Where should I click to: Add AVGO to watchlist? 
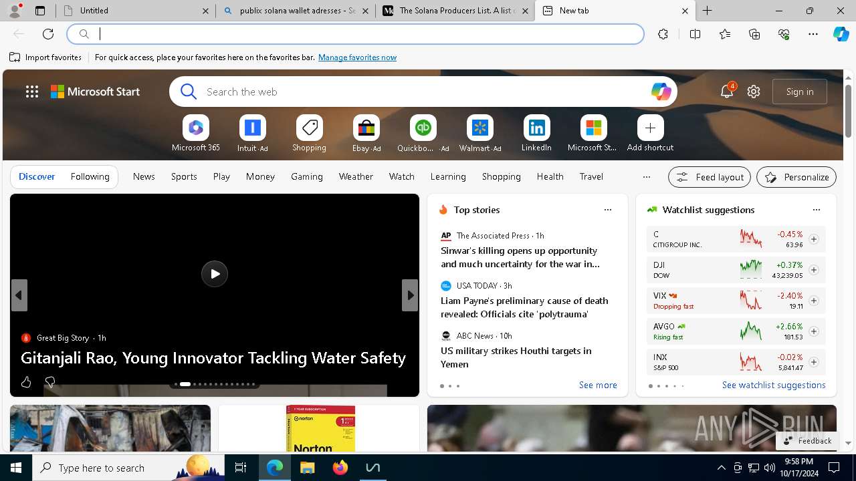813,331
